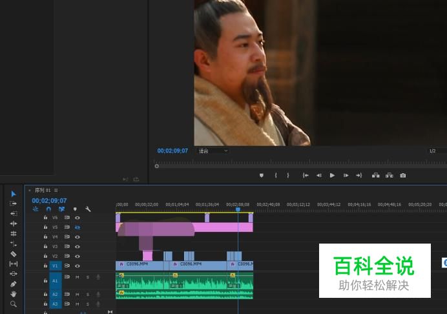Viewport: 447px width, 314px height.
Task: Toggle V5 track eye visibility
Action: click(78, 227)
